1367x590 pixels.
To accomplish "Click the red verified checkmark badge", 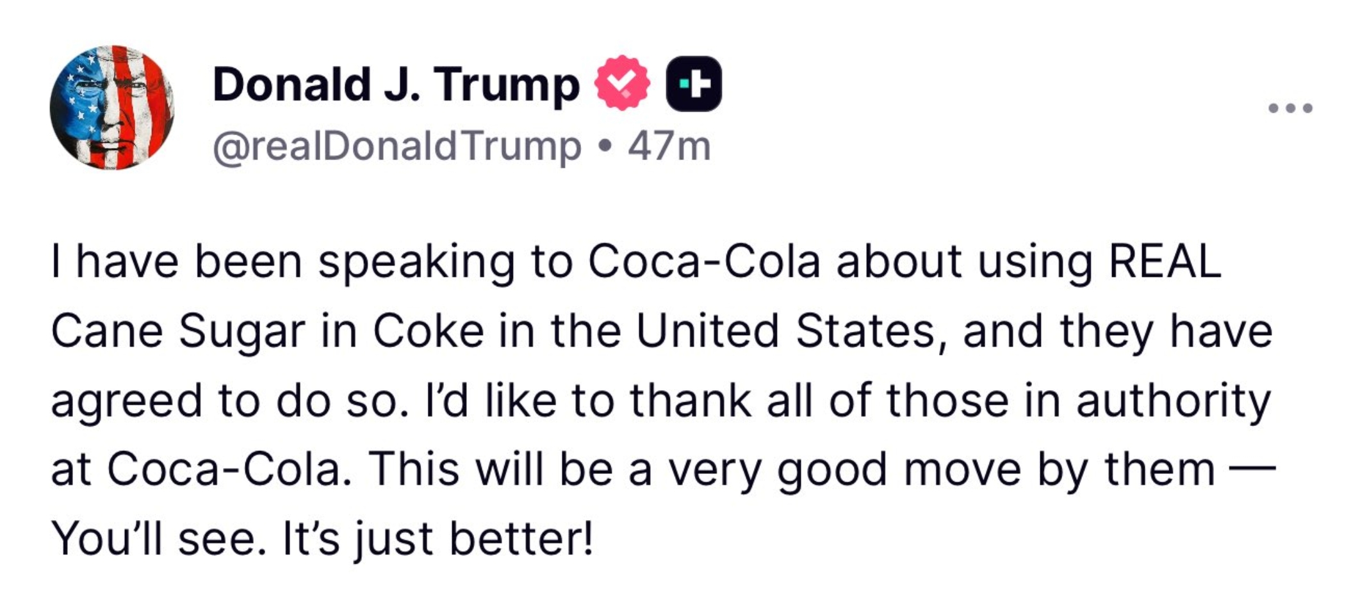I will [623, 83].
